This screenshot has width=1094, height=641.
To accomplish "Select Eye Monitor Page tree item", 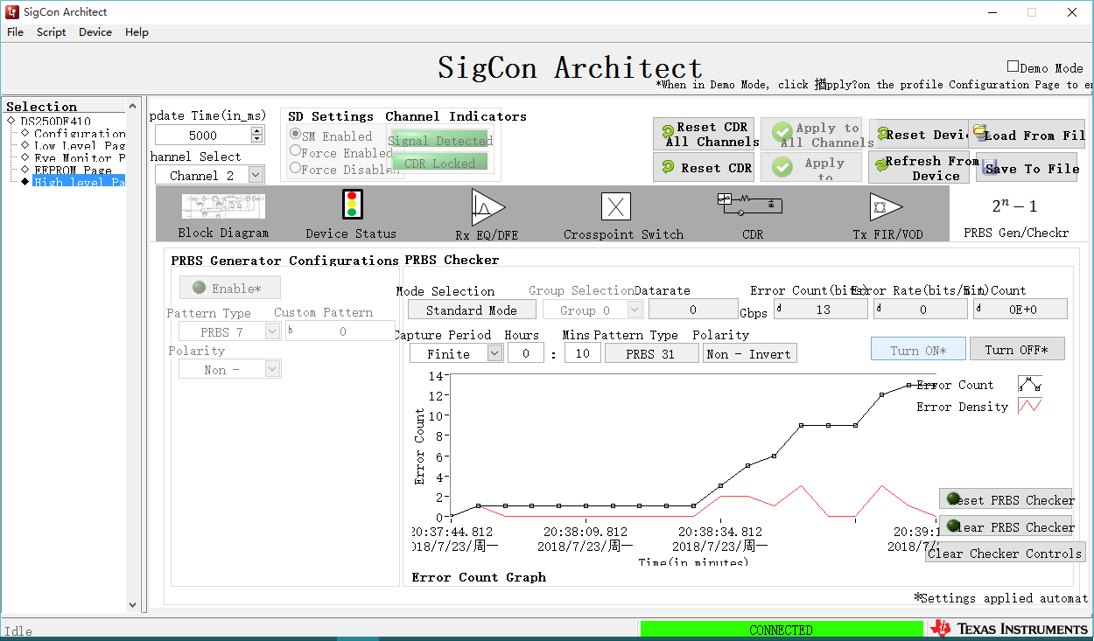I will click(80, 158).
